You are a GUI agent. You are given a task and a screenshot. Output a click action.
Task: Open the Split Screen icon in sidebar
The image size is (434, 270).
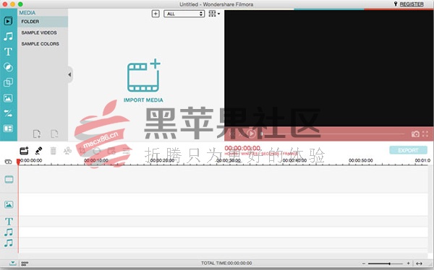coord(8,129)
